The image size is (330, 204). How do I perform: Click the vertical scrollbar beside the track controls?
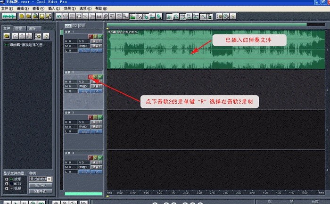(x=61, y=109)
